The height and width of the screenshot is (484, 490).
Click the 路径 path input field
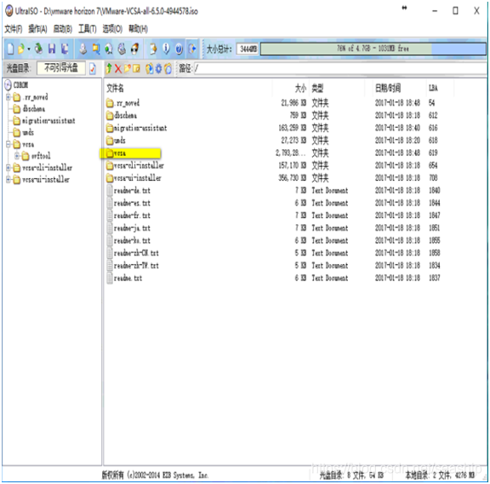coord(340,68)
